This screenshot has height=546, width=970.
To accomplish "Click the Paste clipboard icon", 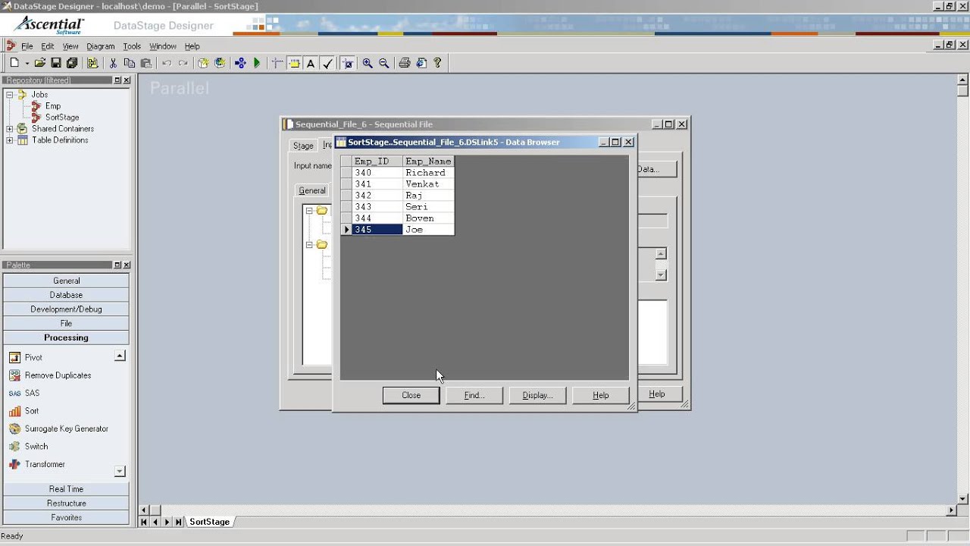I will (x=146, y=63).
